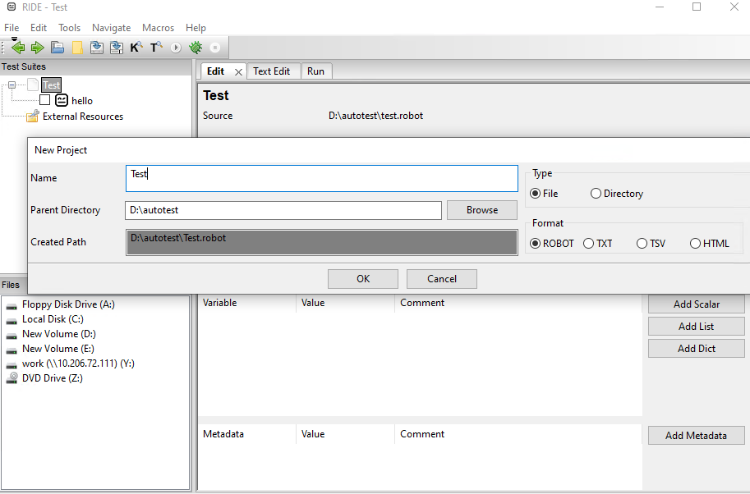
Task: Select New Volume (E:) in Files
Action: coord(58,348)
